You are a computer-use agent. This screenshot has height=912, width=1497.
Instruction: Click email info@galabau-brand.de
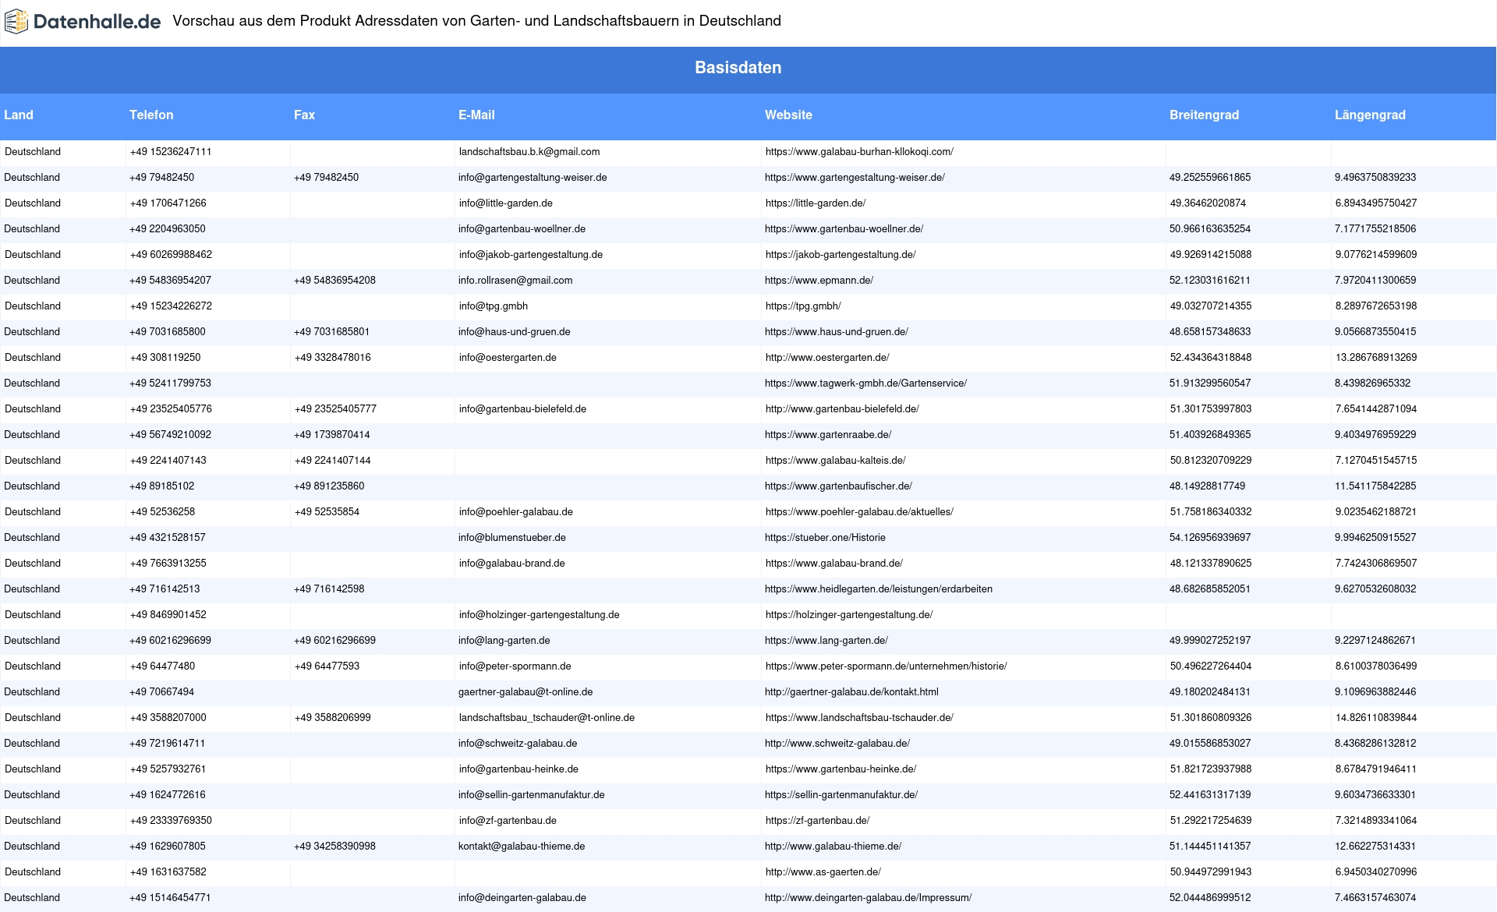point(512,564)
